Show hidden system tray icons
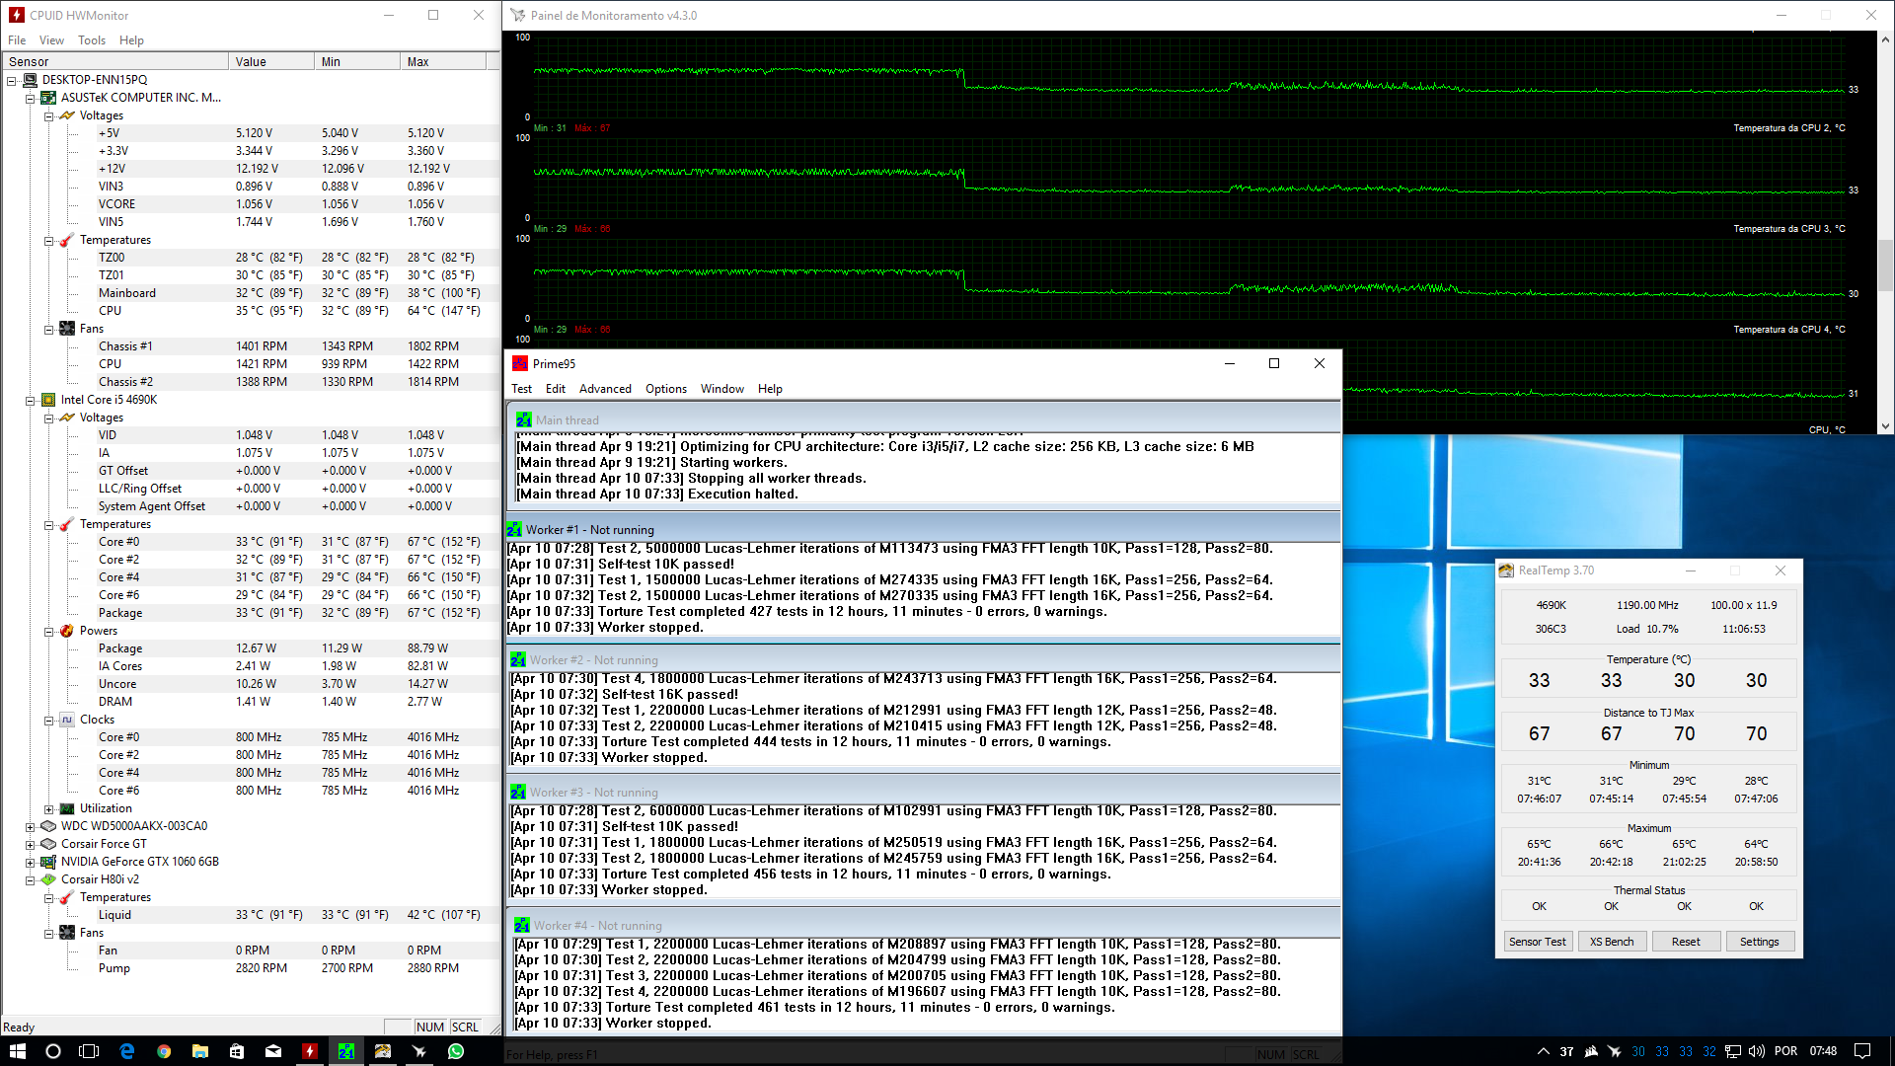The image size is (1895, 1066). click(1544, 1051)
